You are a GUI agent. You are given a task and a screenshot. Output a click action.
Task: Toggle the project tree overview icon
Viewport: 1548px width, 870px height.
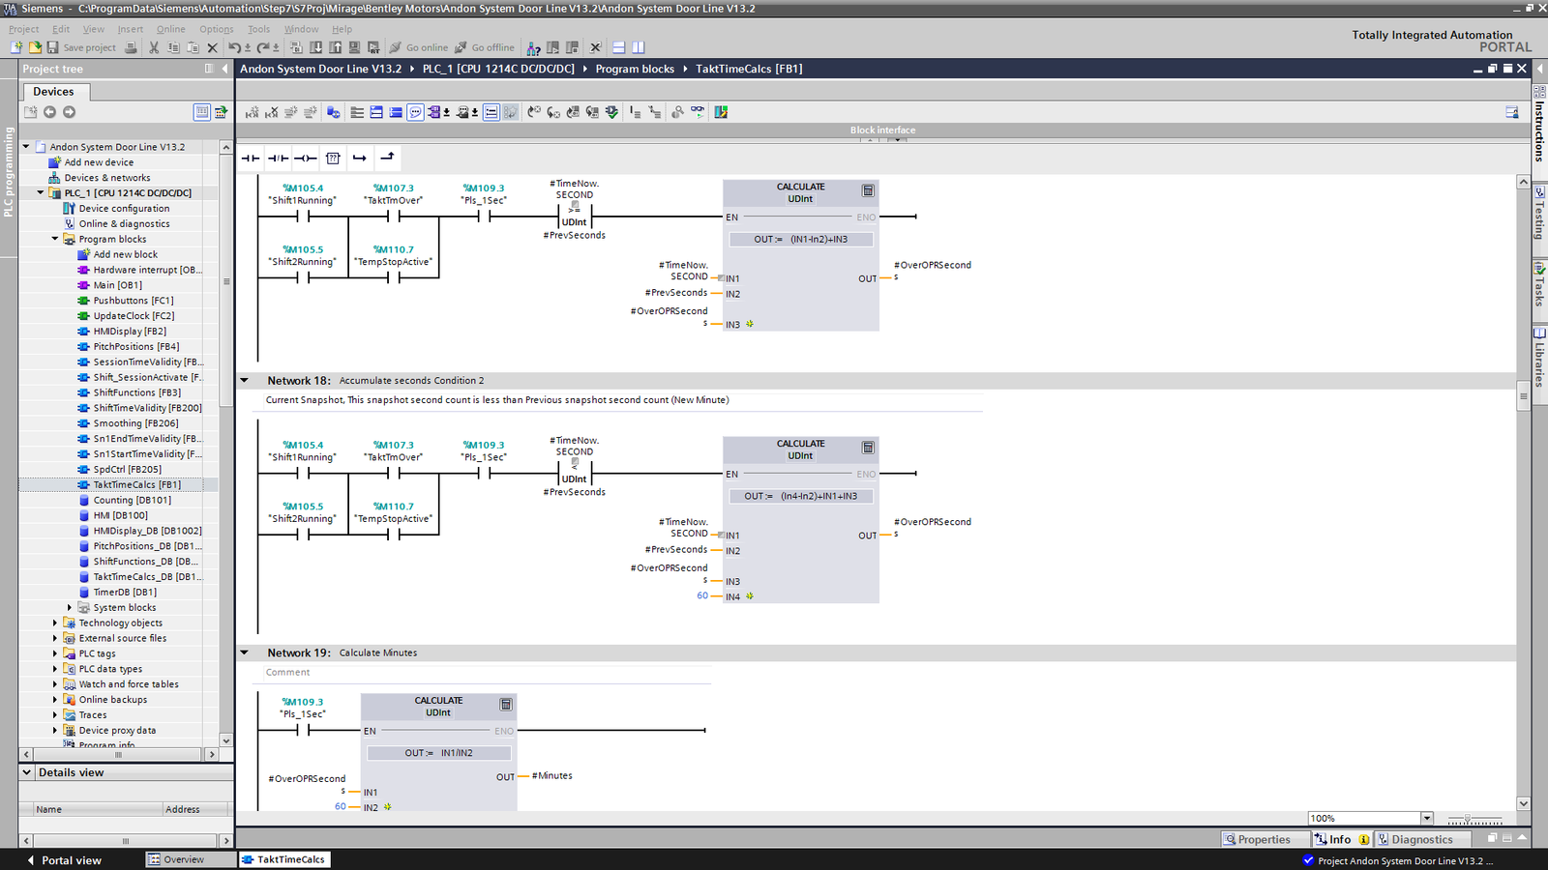[201, 112]
